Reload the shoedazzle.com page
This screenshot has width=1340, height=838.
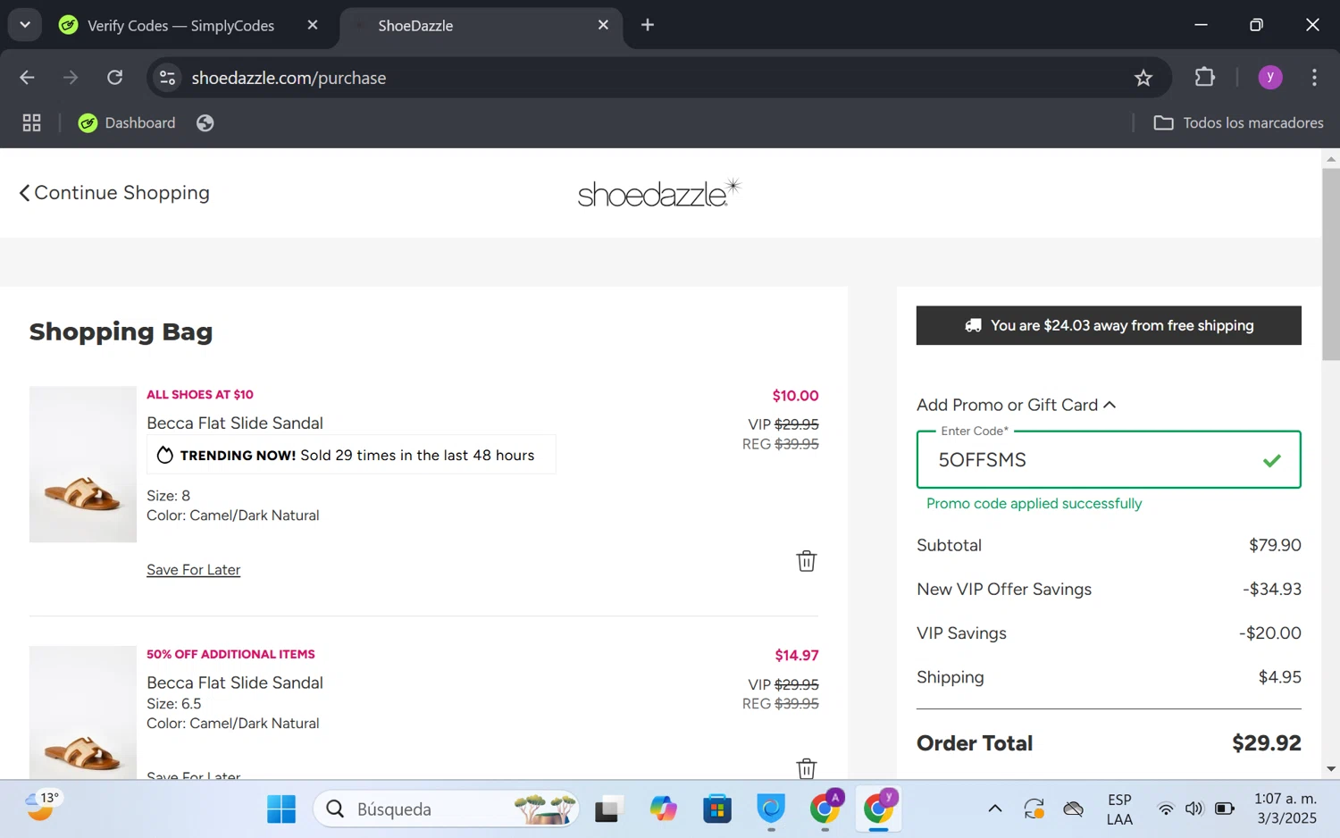click(115, 78)
